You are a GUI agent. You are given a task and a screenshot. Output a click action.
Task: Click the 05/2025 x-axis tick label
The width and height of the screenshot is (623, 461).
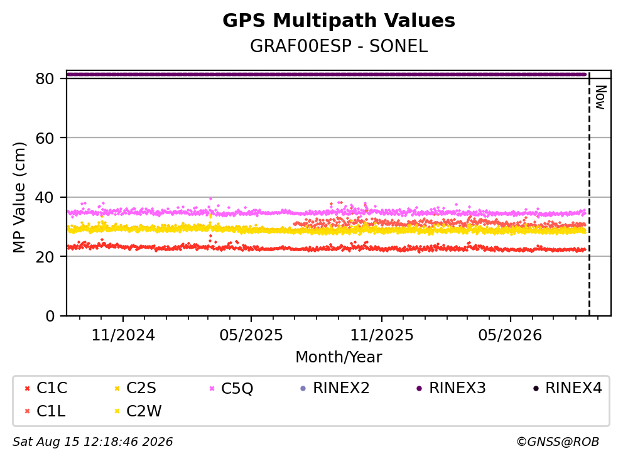tap(251, 335)
